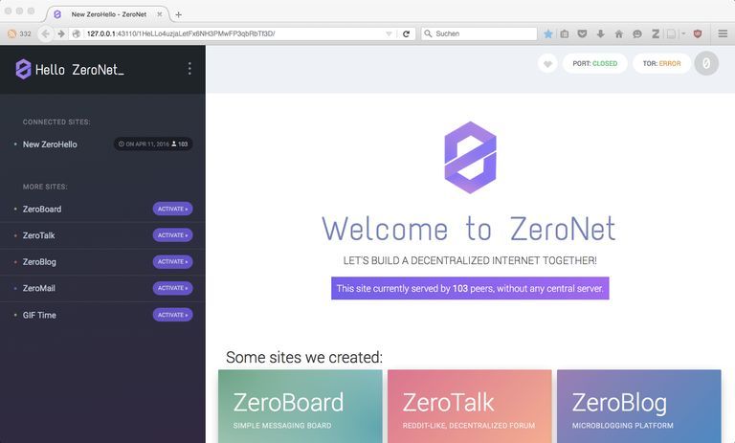Click the Some sites we created heading

(x=304, y=357)
